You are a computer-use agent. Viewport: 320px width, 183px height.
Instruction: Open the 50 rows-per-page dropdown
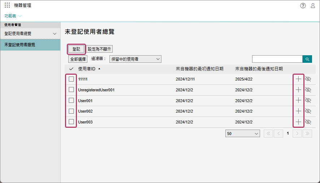242,134
